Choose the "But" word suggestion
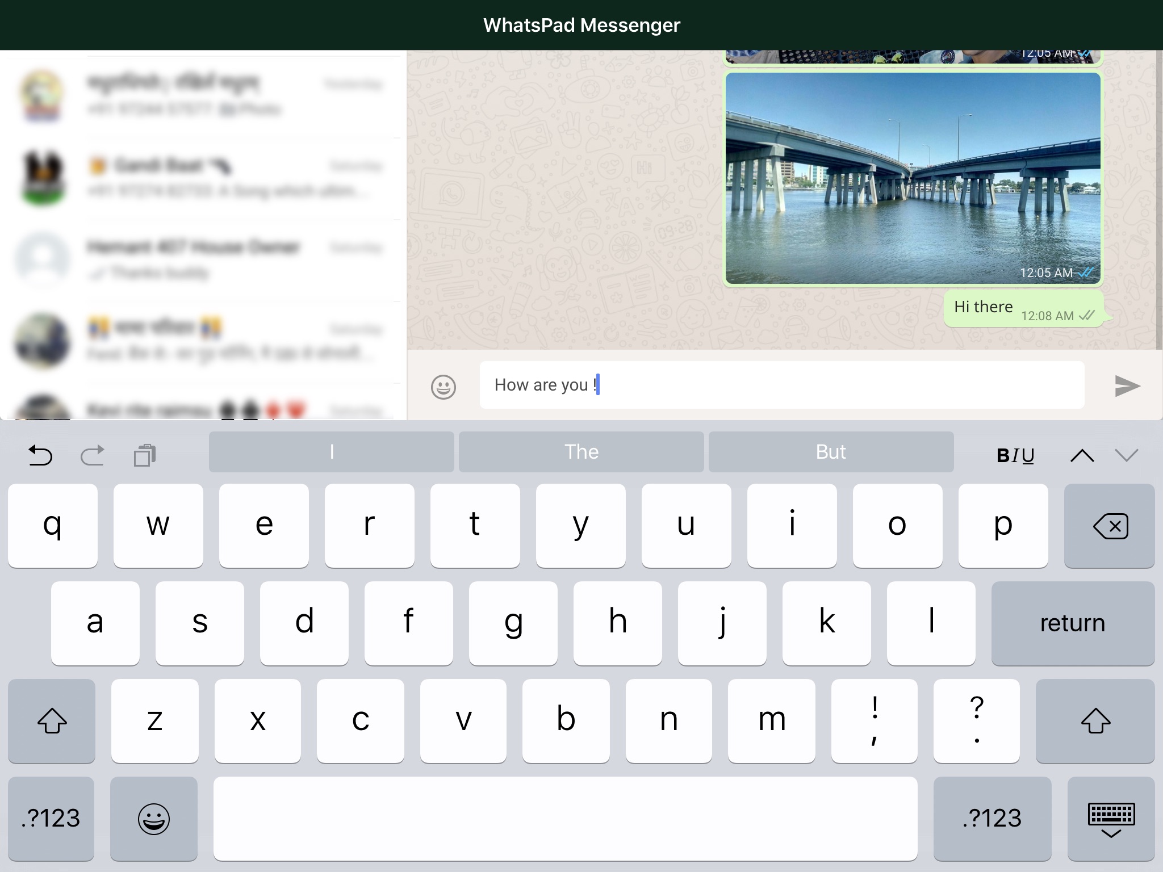 (831, 452)
